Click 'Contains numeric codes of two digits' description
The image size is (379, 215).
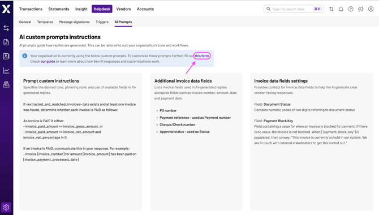point(304,110)
